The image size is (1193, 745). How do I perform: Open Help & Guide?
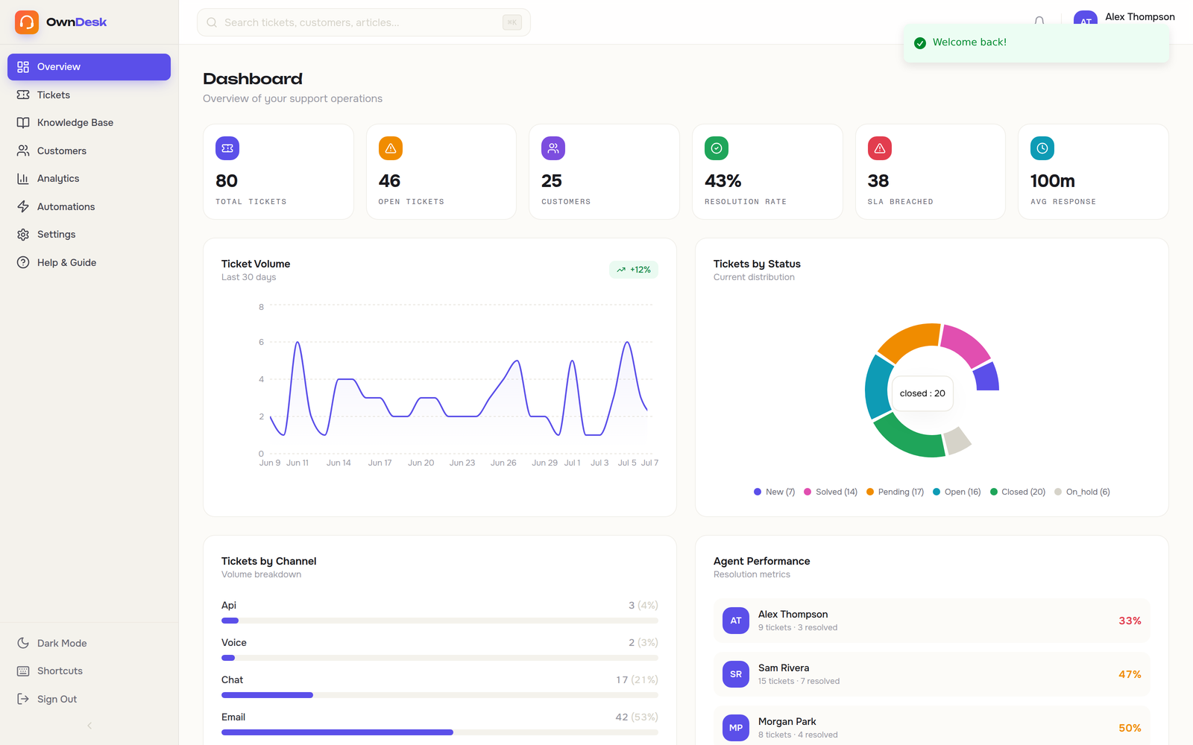point(89,262)
